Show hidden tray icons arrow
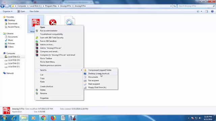Screen dimensions: 216x121 (188, 118)
